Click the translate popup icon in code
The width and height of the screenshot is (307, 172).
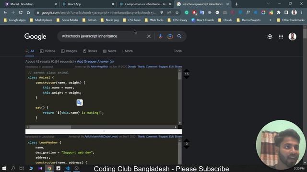(80, 103)
